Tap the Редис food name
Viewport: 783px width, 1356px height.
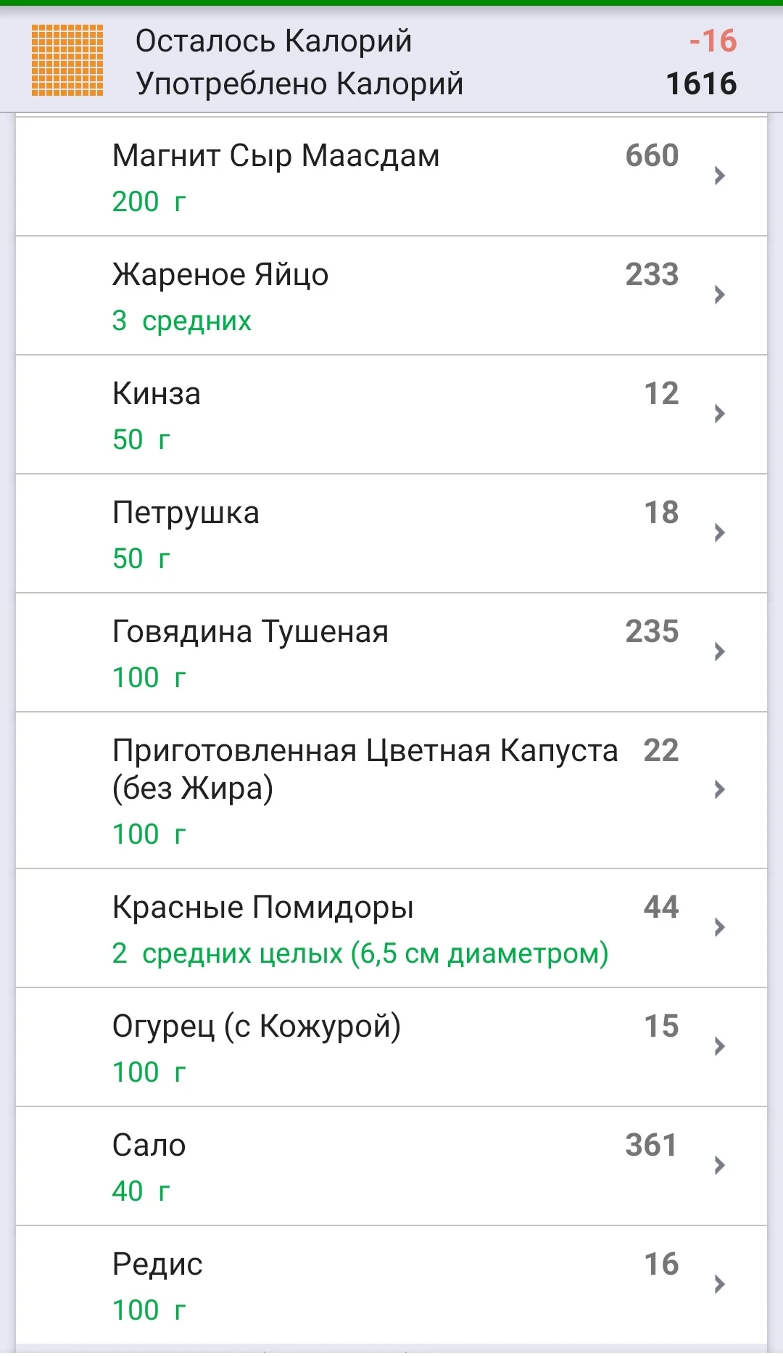point(157,1265)
